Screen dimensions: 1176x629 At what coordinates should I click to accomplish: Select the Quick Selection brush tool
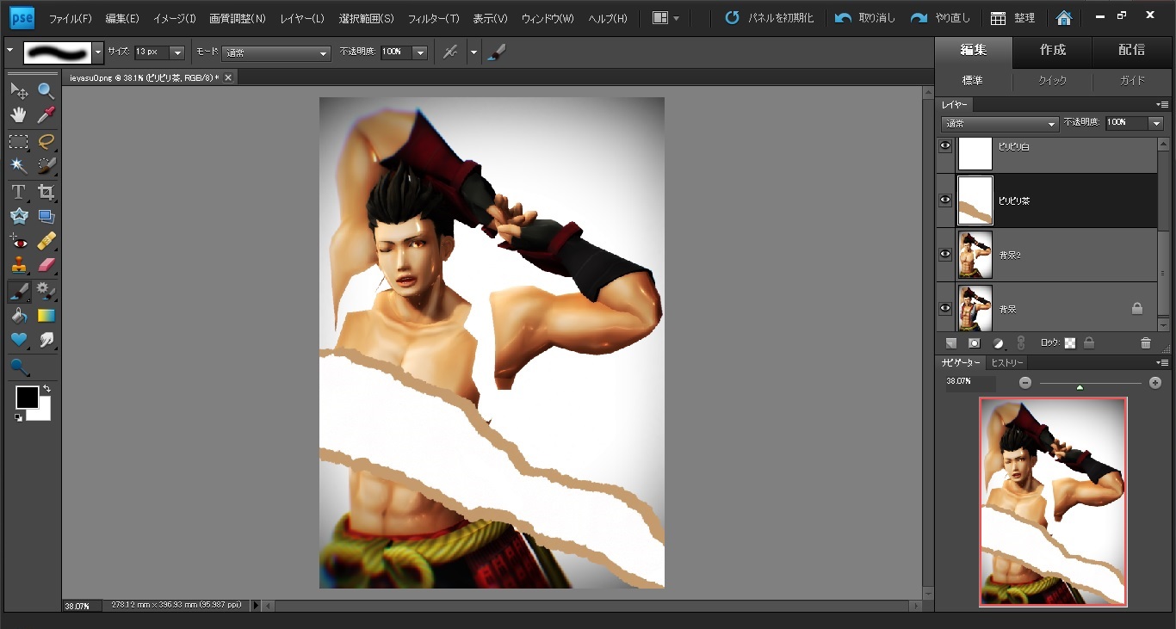coord(46,165)
